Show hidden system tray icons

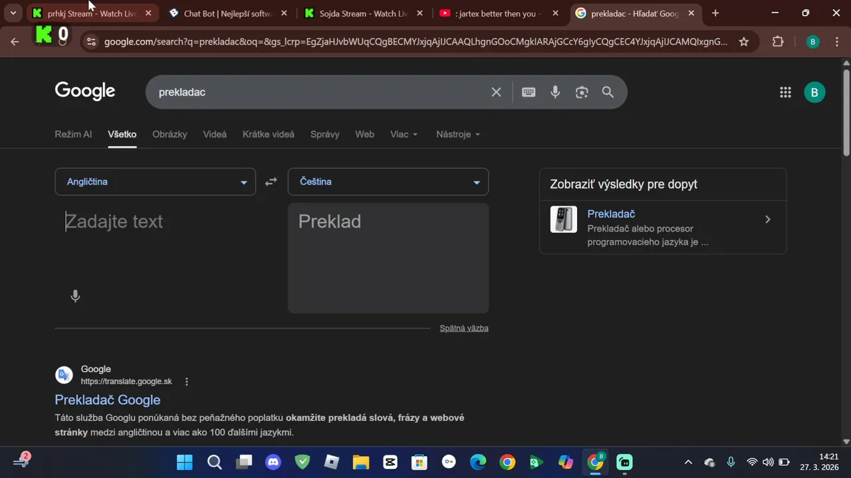pyautogui.click(x=688, y=462)
